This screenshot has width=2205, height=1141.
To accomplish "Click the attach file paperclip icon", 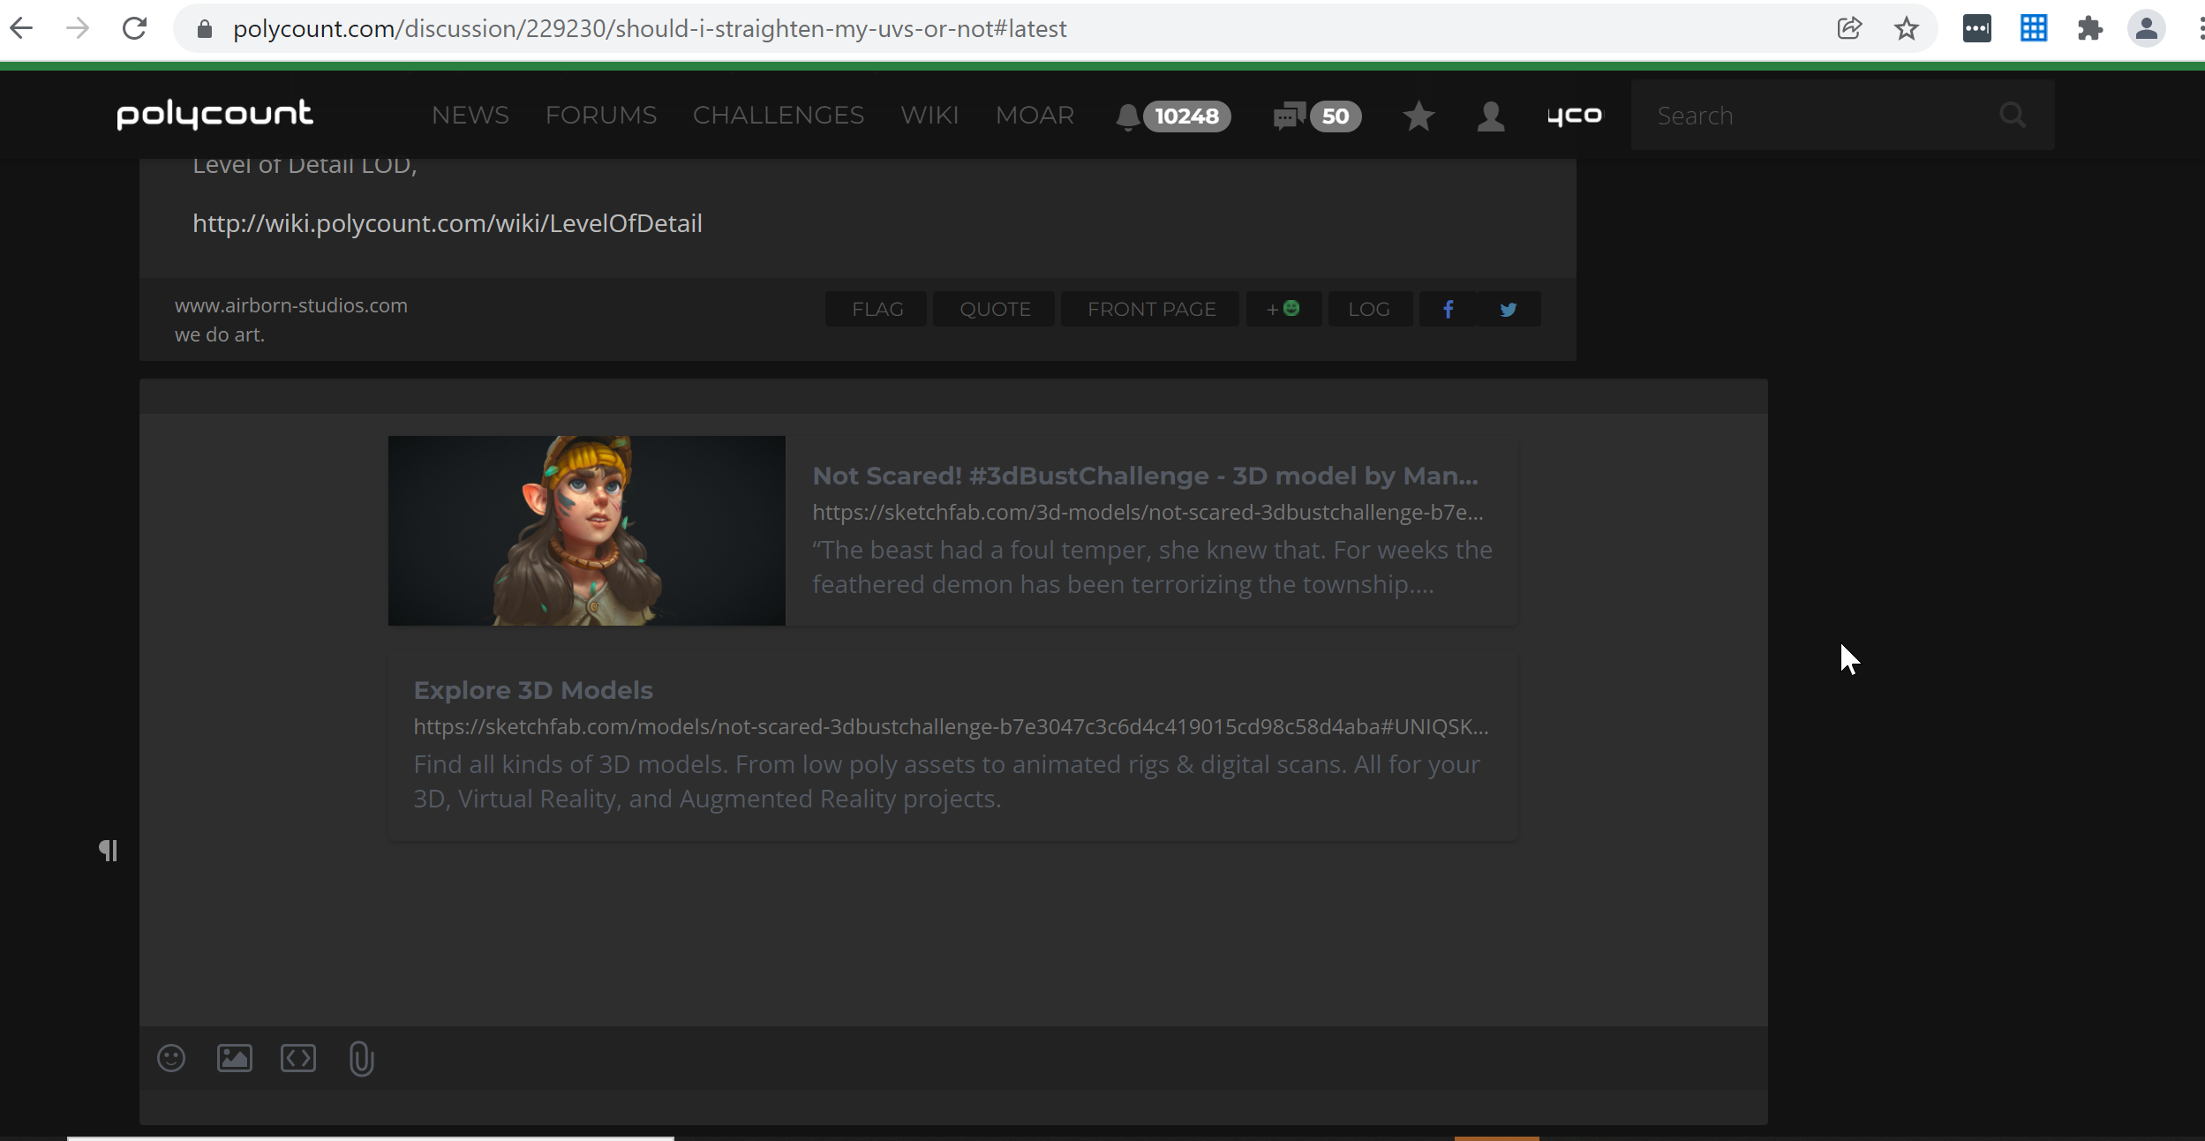I will coord(361,1058).
